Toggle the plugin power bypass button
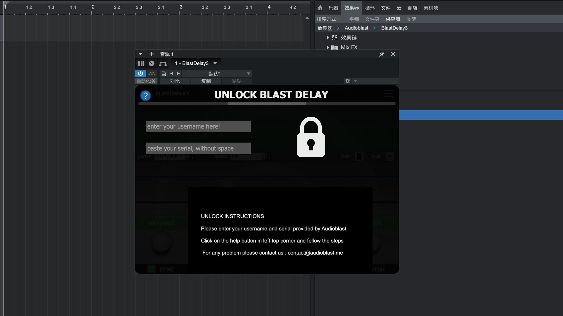 (140, 73)
